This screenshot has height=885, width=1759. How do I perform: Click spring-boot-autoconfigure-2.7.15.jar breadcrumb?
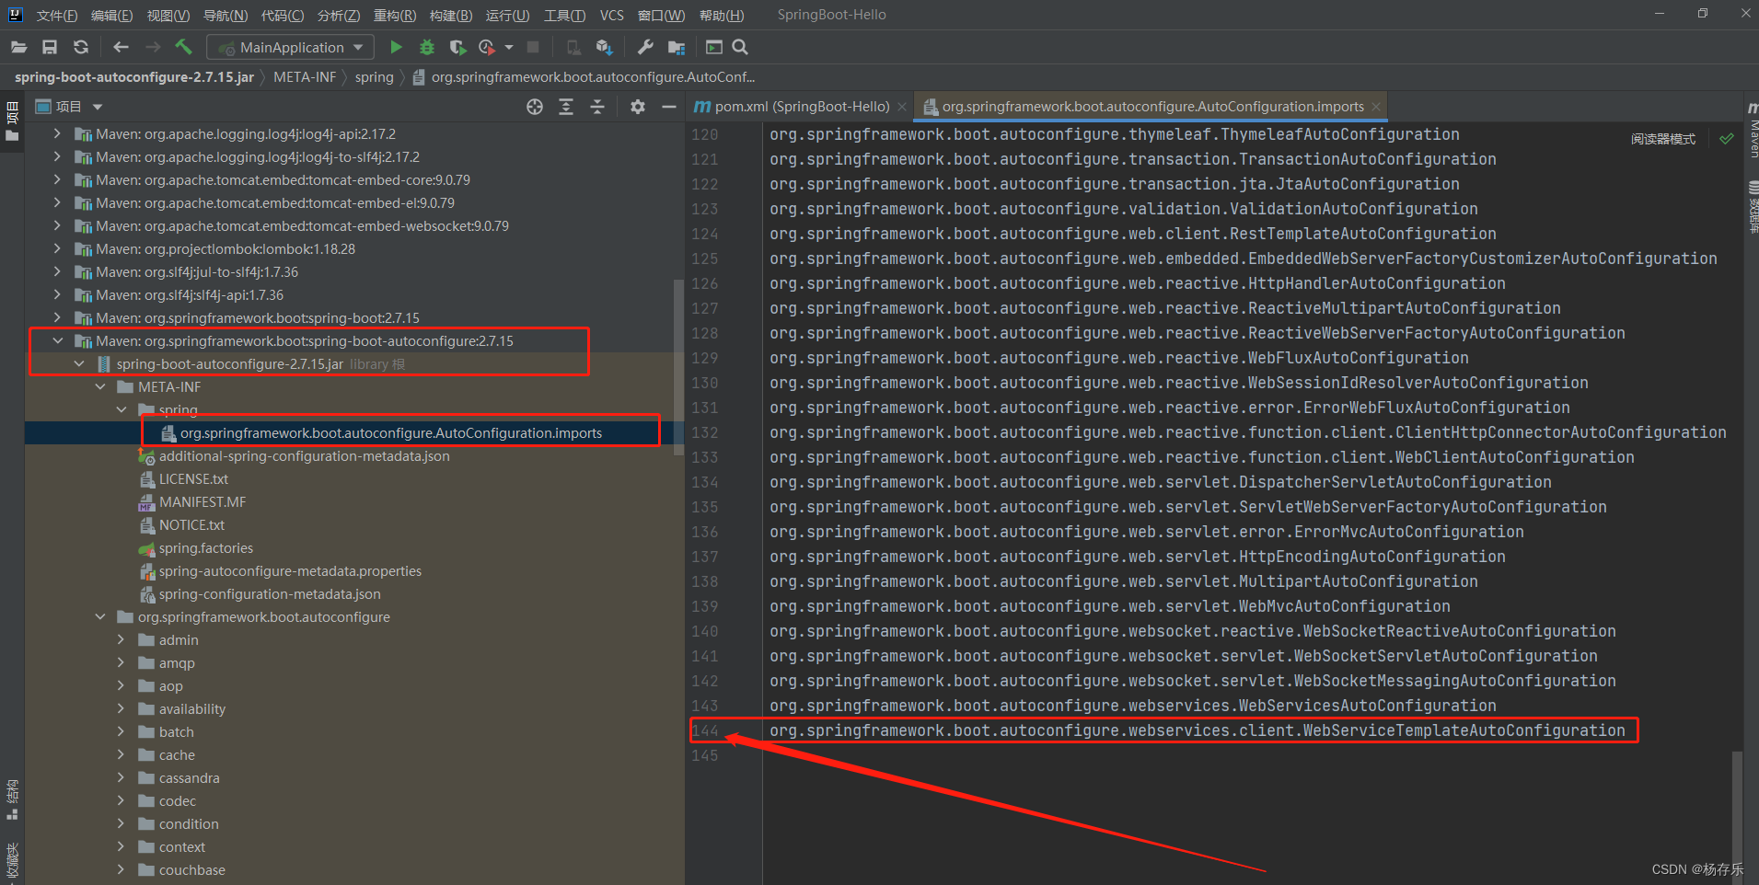pyautogui.click(x=134, y=77)
